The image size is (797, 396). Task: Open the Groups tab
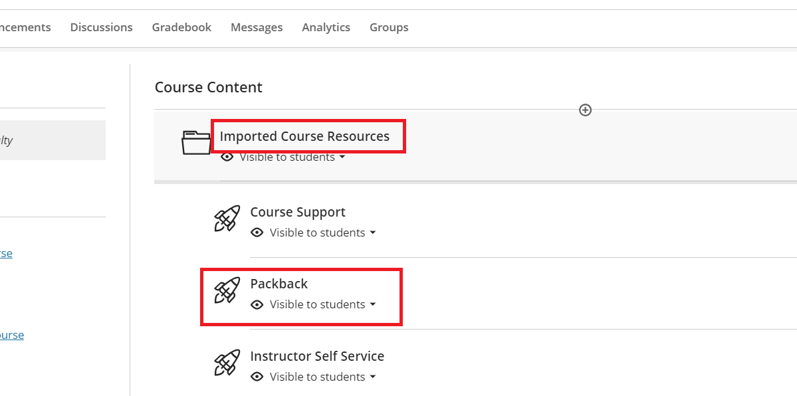(389, 27)
